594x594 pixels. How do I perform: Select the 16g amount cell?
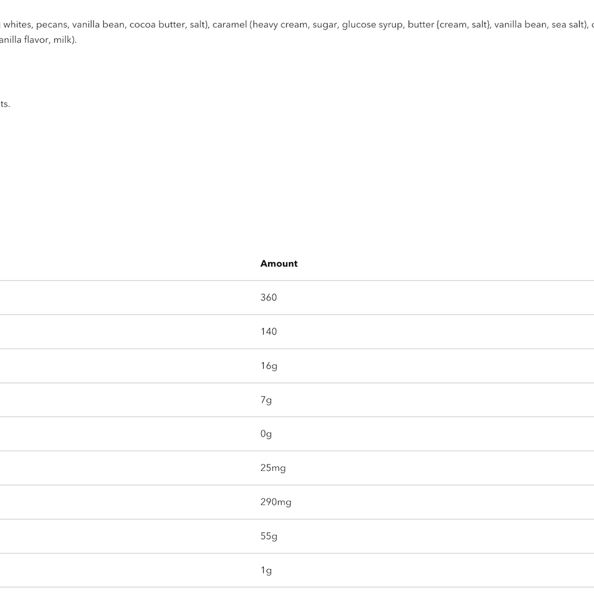[x=269, y=366]
